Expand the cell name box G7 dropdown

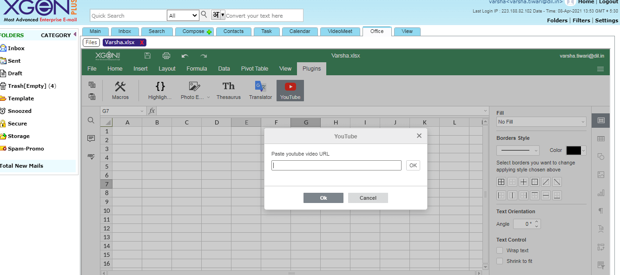pos(142,111)
